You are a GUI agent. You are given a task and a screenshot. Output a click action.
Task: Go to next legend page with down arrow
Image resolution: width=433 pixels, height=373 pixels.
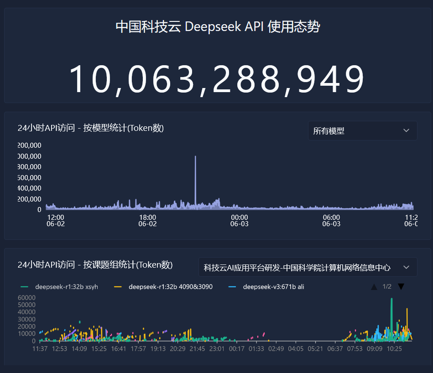pyautogui.click(x=401, y=287)
